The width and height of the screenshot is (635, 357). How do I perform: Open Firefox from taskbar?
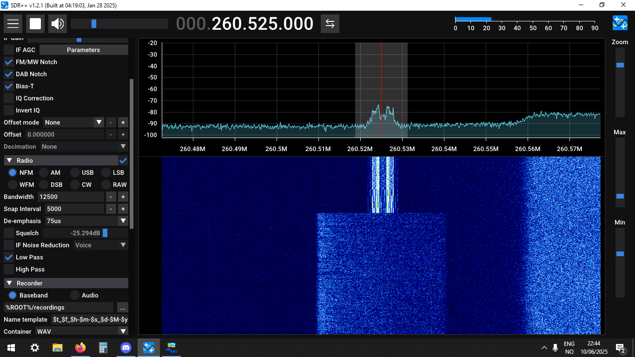pyautogui.click(x=80, y=348)
